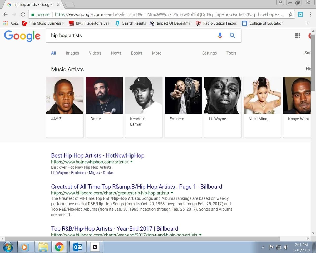Screen dimensions: 316x253
Task: Switch to Books results tab
Action: coord(136,53)
